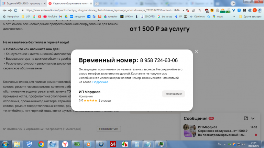The width and height of the screenshot is (264, 148).
Task: Open the Подробнее link in popup
Action: tap(100, 82)
